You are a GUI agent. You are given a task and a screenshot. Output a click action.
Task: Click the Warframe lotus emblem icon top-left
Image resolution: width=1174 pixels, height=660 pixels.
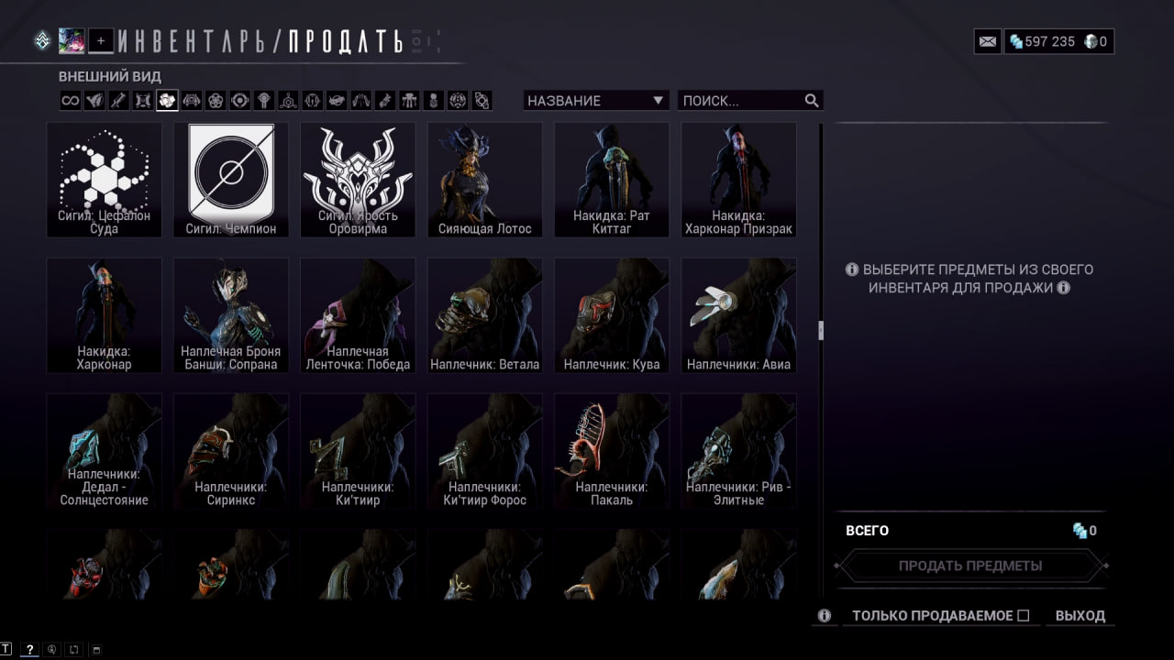click(x=42, y=40)
